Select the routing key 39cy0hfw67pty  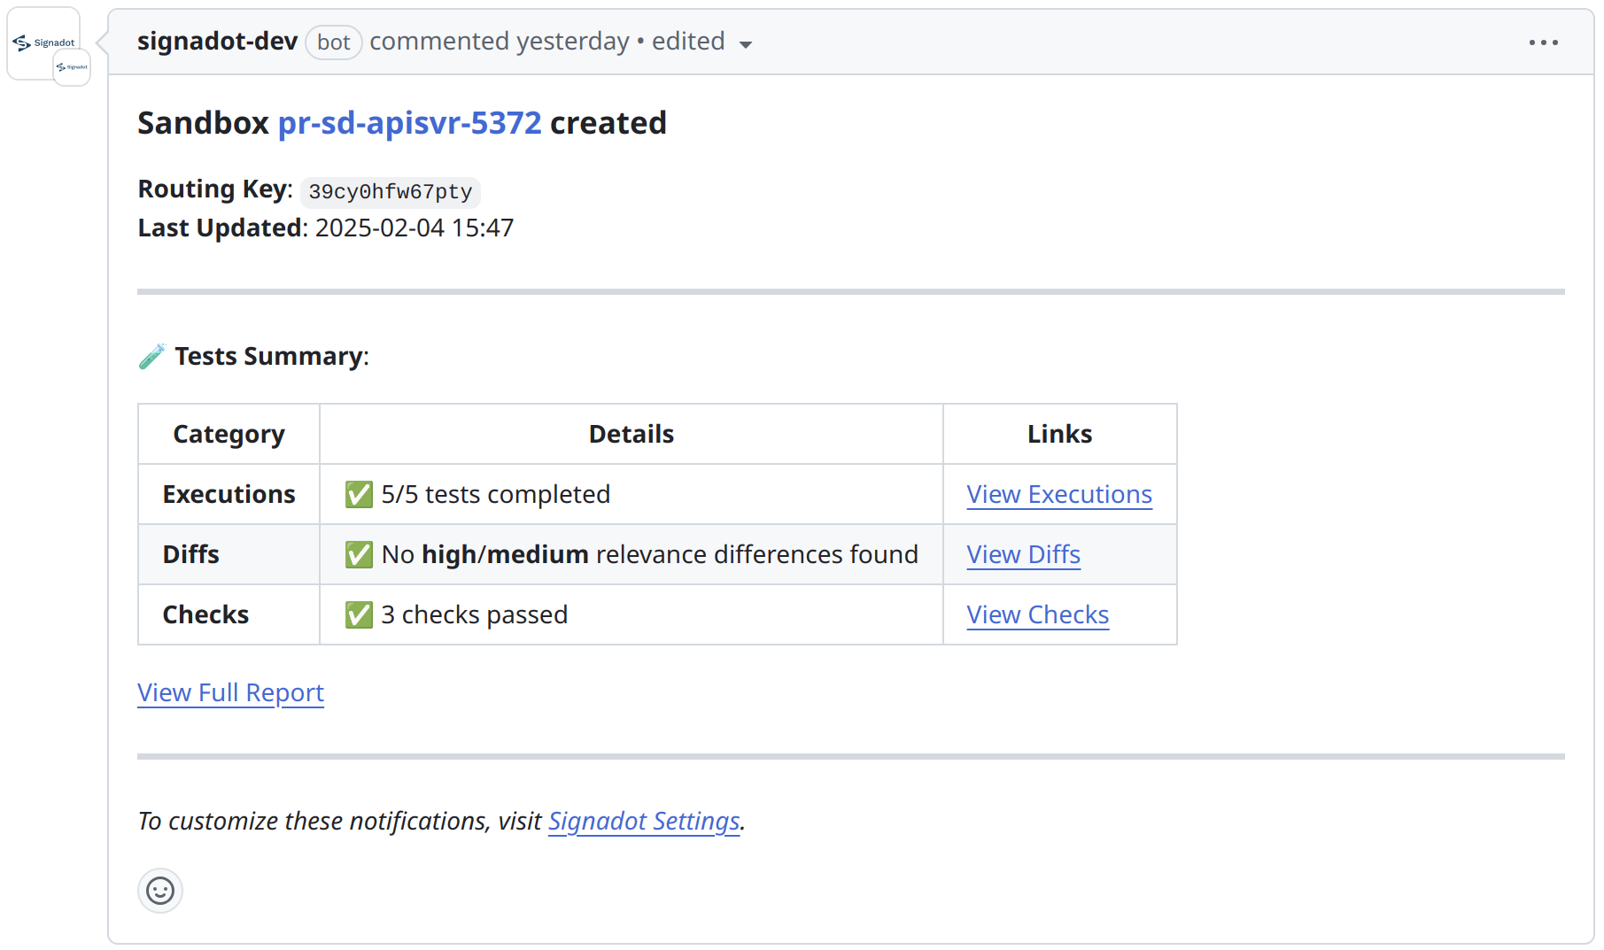click(x=390, y=191)
